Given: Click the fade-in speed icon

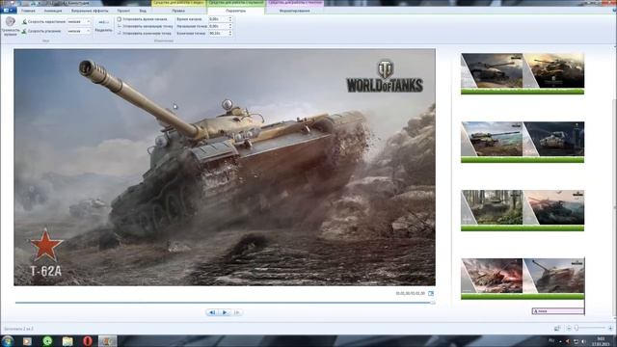Looking at the screenshot, I should (x=24, y=22).
